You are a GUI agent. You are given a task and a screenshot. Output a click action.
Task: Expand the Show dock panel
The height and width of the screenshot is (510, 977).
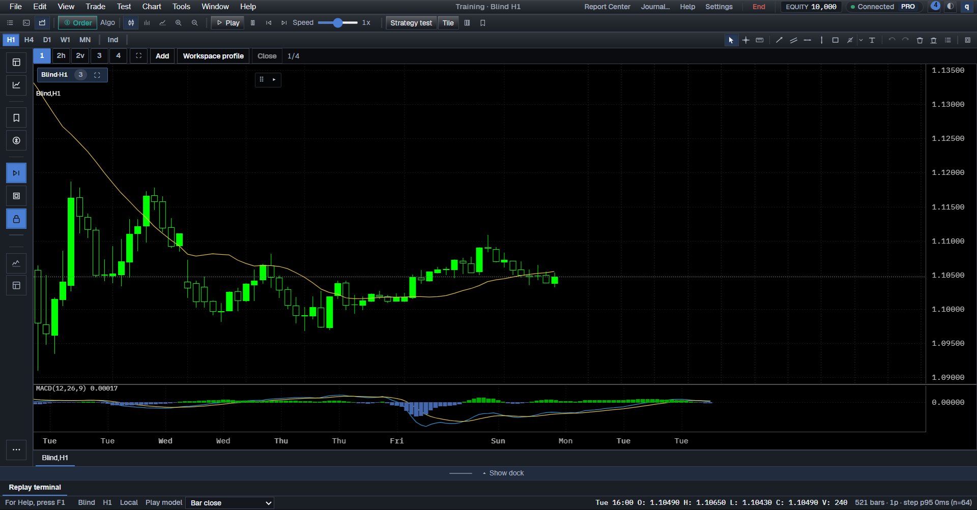[503, 473]
